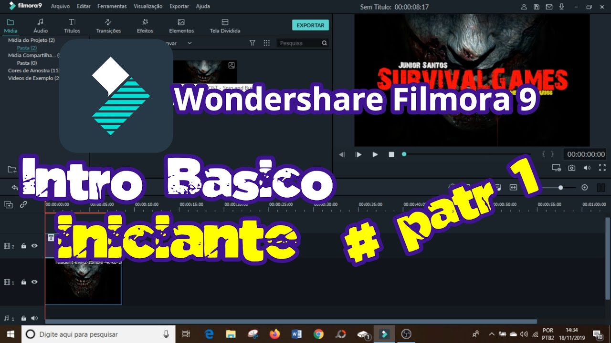611x343 pixels.
Task: Click the preview volume speaker icon
Action: coord(587,168)
